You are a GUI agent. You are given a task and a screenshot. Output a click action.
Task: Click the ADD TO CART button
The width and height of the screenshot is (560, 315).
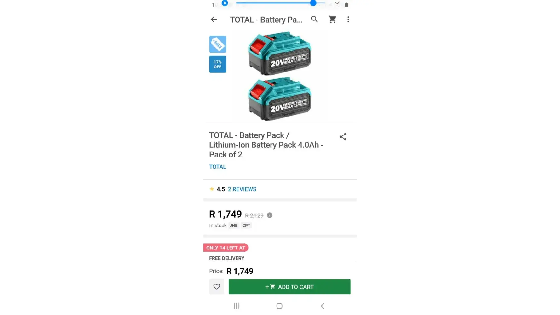click(x=289, y=287)
